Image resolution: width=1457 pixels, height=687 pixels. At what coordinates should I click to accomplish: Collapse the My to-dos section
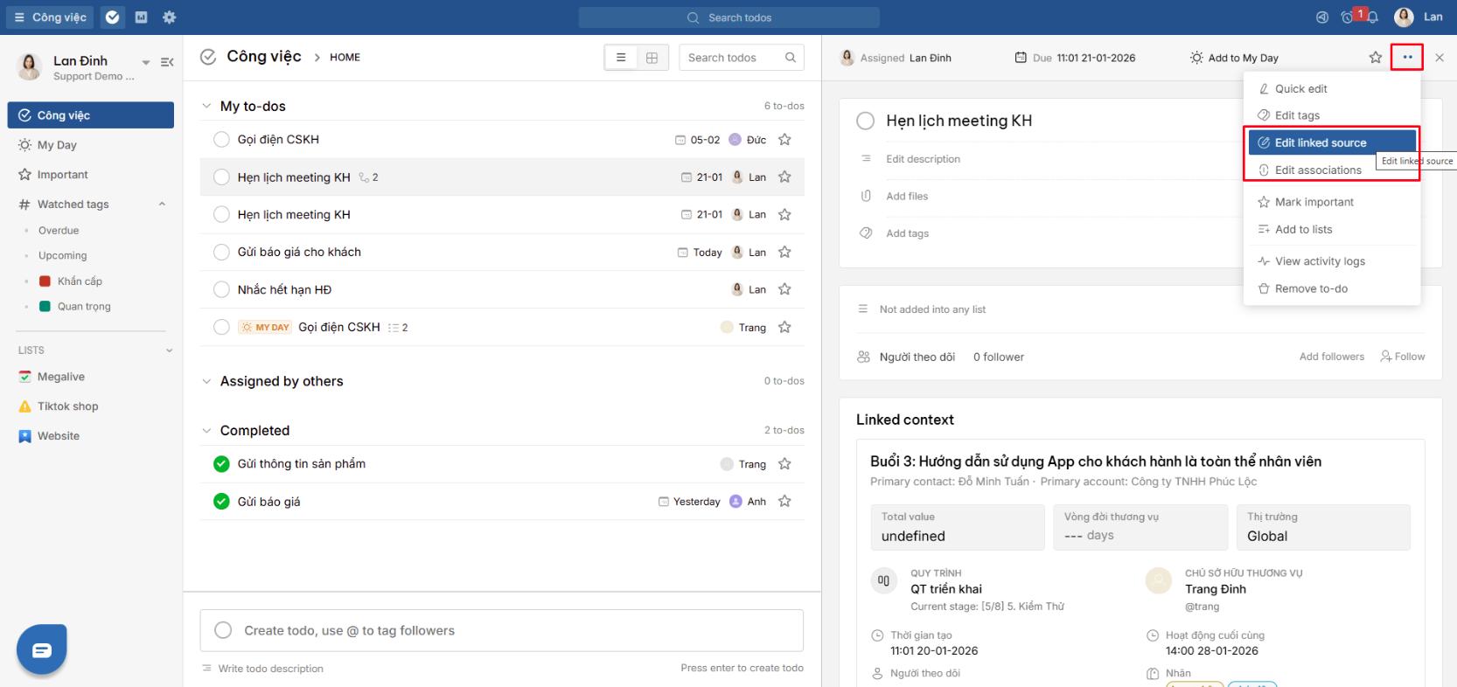click(x=206, y=106)
